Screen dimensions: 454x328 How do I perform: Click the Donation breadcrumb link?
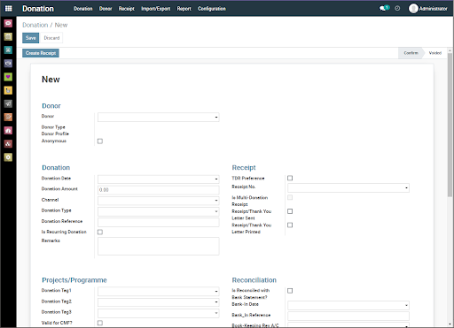35,25
